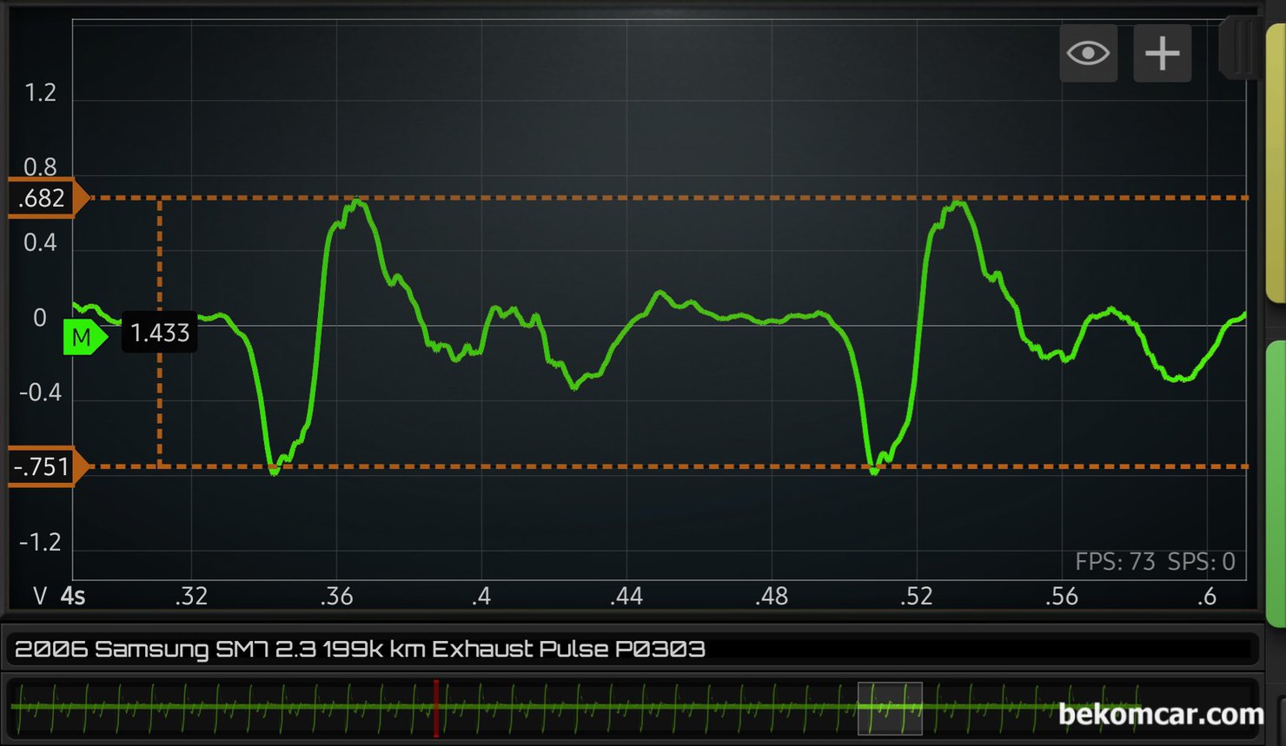Screen dimensions: 1286x746
Task: Click the highlighted view window in overview
Action: (x=890, y=708)
